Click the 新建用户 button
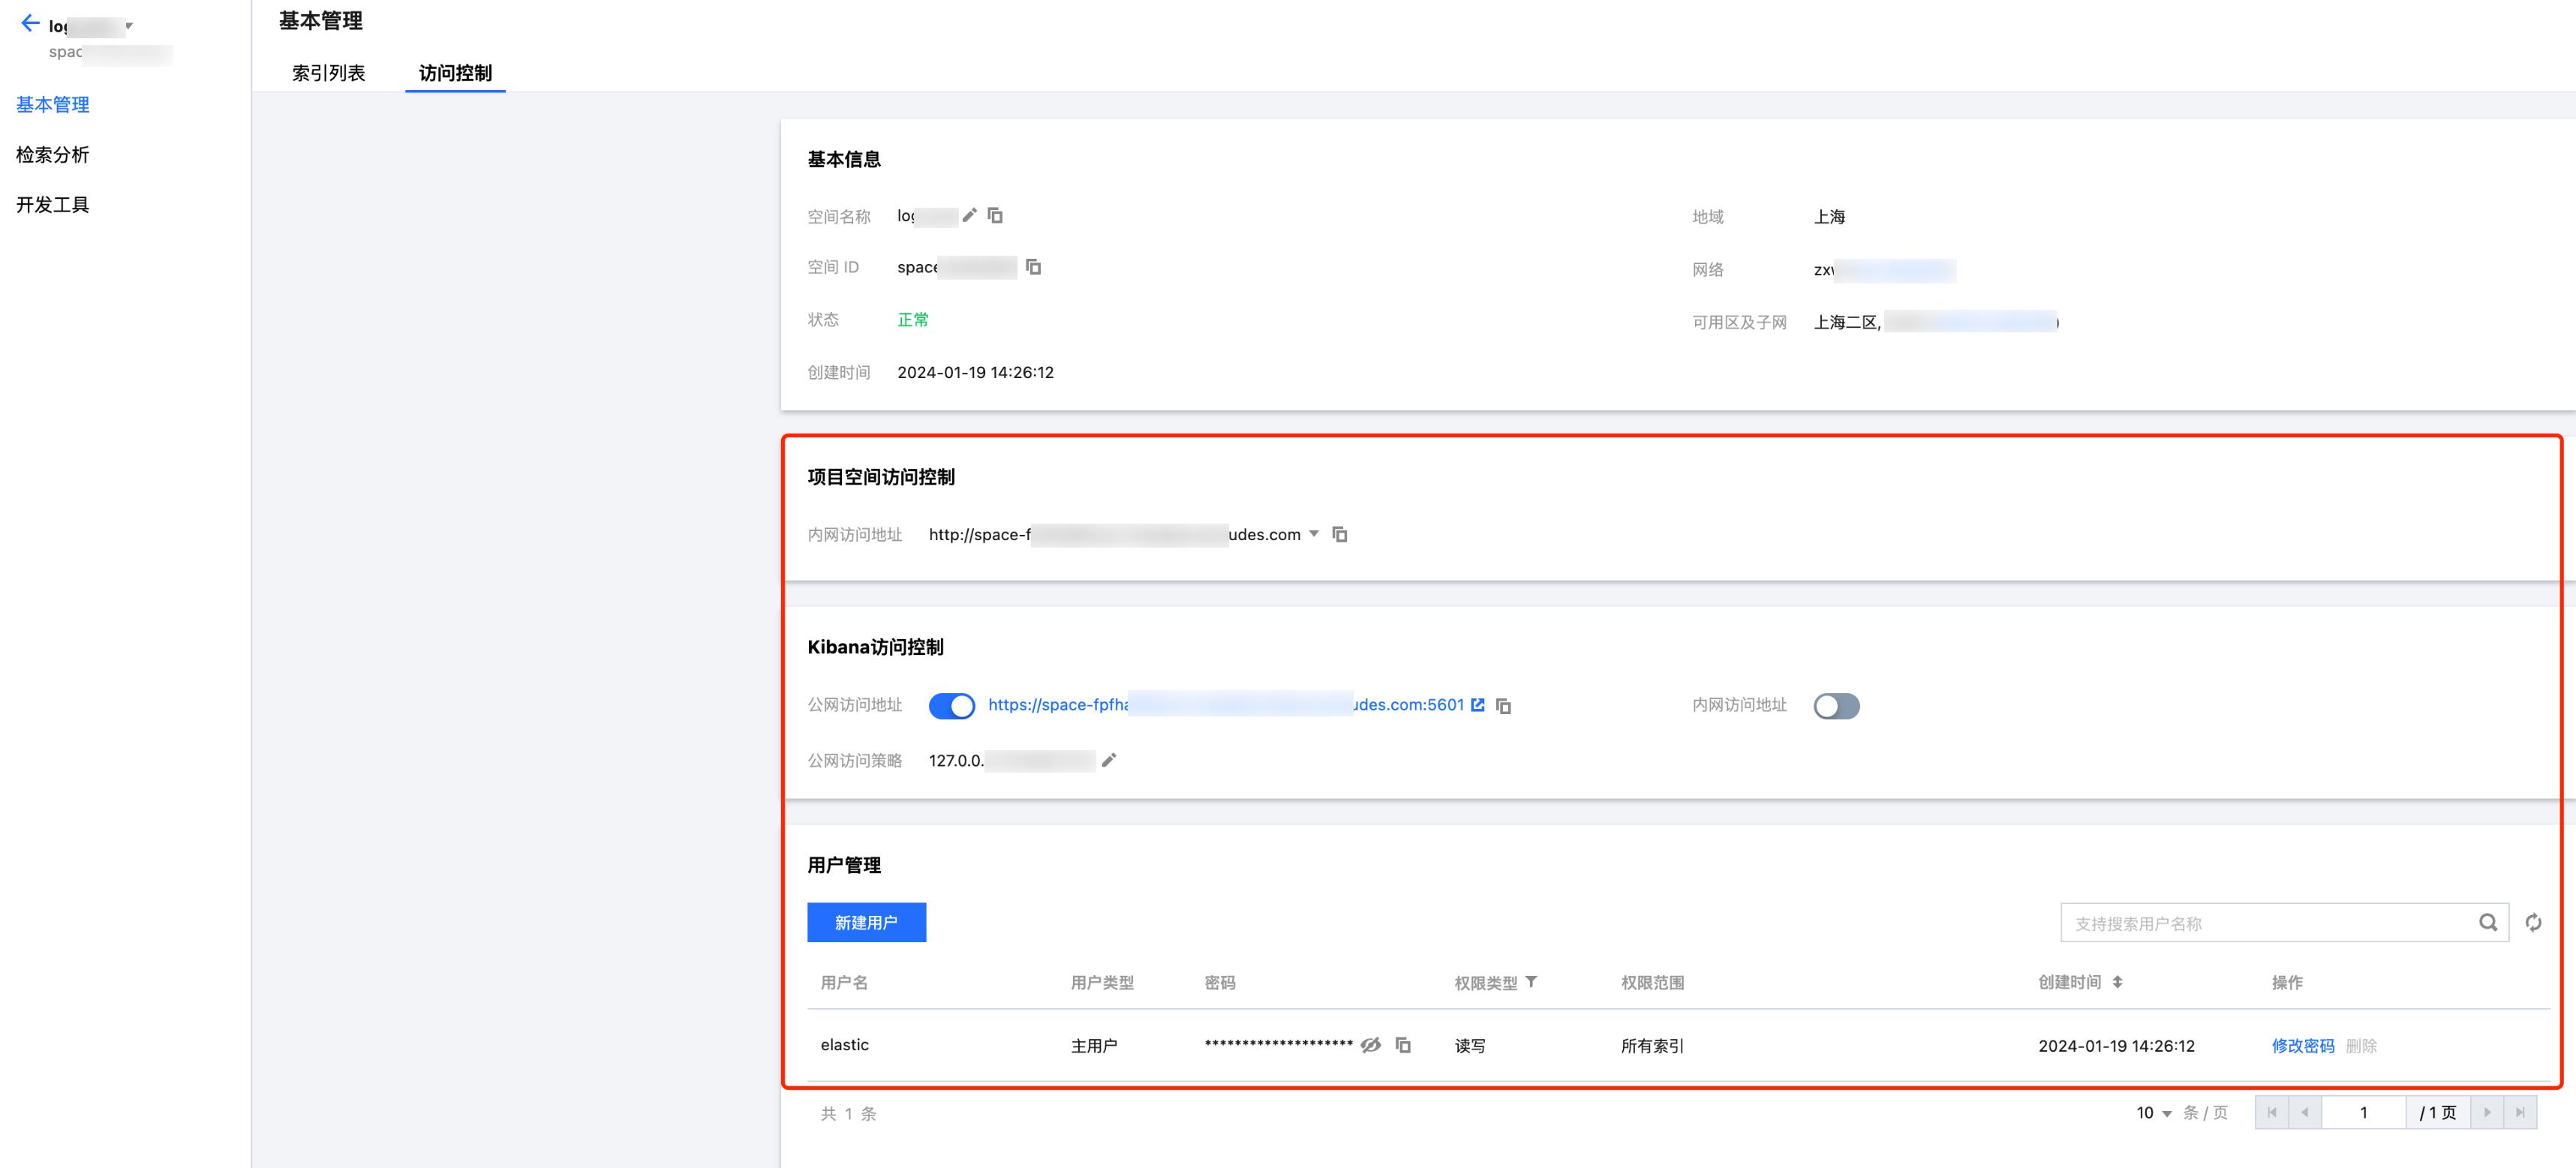 pos(866,922)
